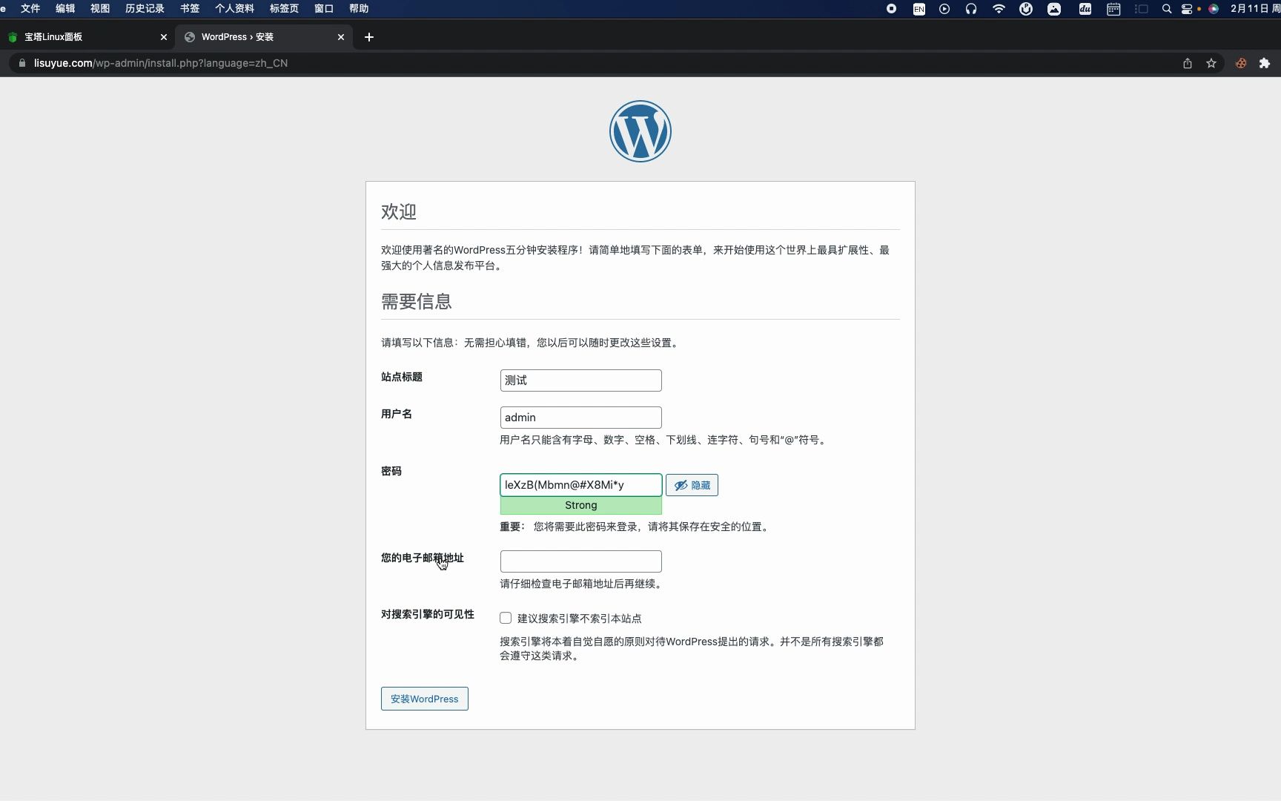Click the screen recording stop icon in menu bar
The width and height of the screenshot is (1281, 801).
(892, 9)
